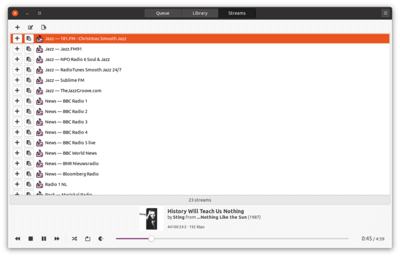Switch to the Queue tab
Viewport: 400px width, 257px height.
162,13
